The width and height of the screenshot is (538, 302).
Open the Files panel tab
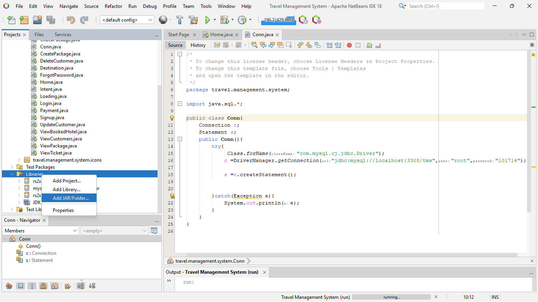39,35
